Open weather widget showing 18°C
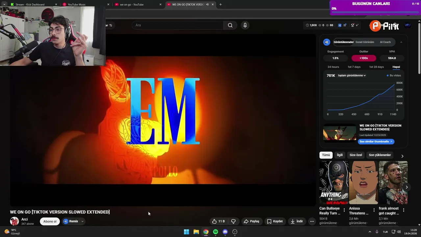The width and height of the screenshot is (421, 237). [12, 232]
